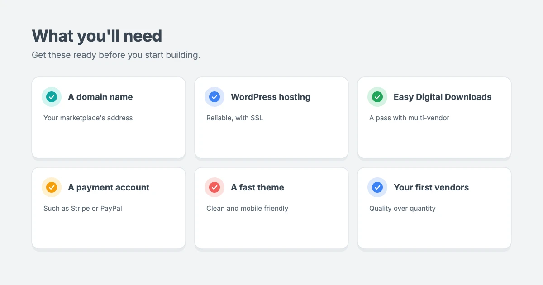543x285 pixels.
Task: Select the 'A fast theme' card title
Action: (x=257, y=187)
